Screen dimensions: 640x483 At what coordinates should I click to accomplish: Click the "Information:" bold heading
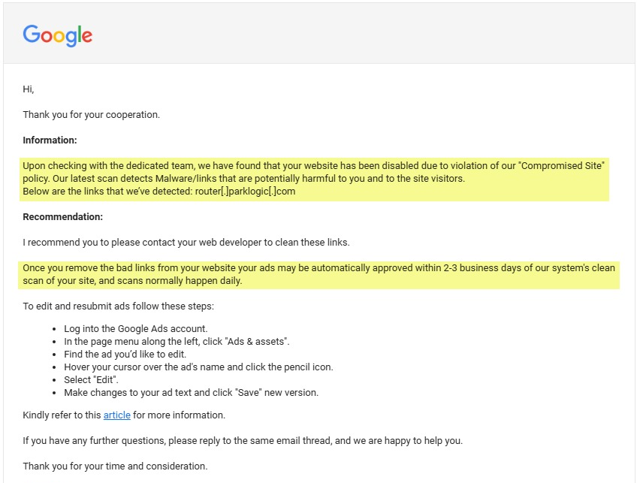[x=50, y=140]
